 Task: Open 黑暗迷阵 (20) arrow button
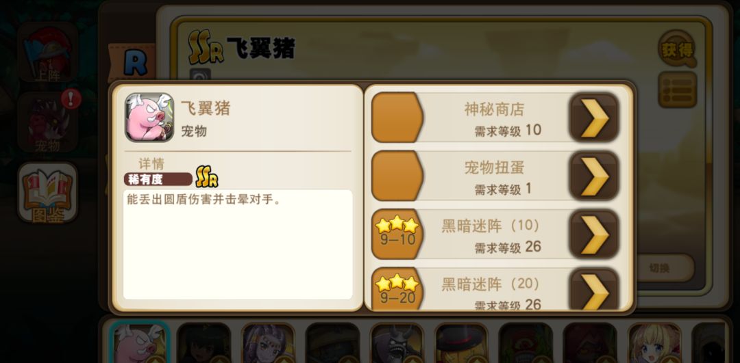(594, 290)
